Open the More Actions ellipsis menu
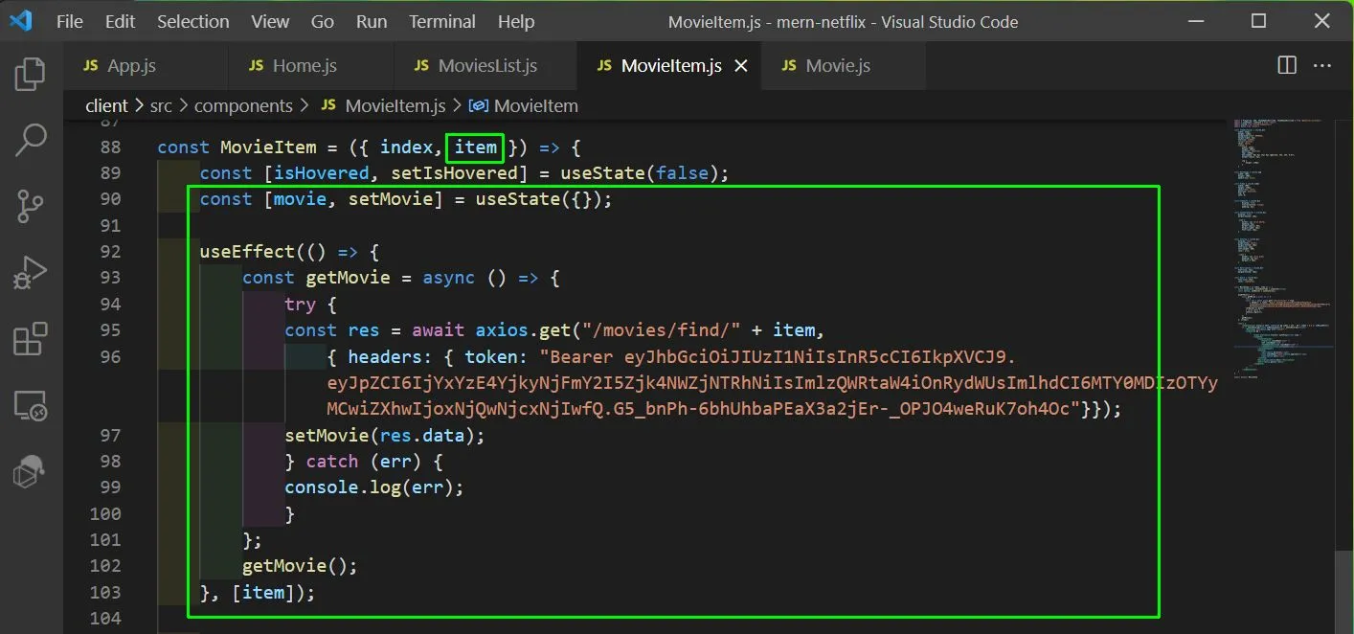Screen dimensions: 1354x634 [1322, 65]
